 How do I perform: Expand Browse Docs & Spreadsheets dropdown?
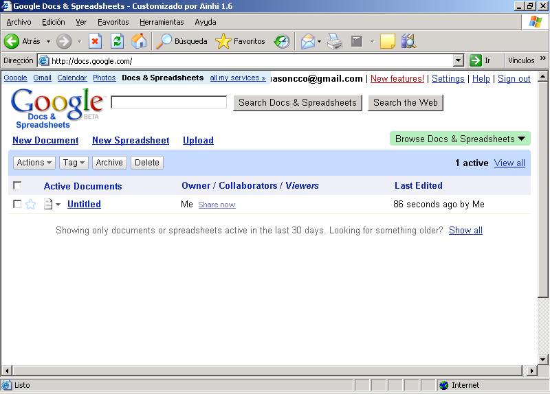[x=460, y=139]
